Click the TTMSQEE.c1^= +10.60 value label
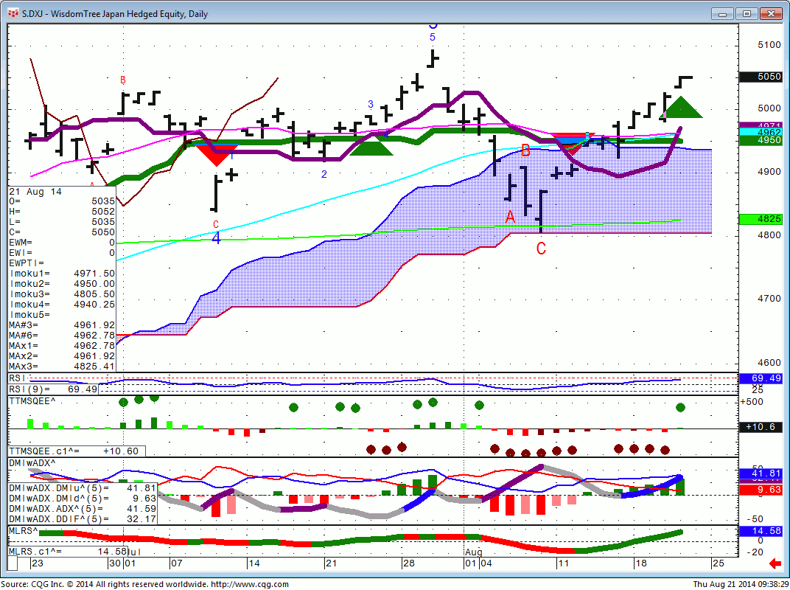 [77, 451]
